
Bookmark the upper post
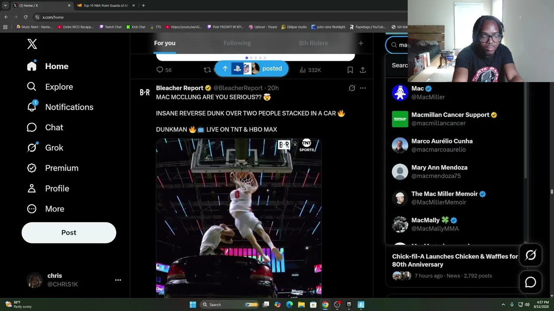tap(350, 70)
